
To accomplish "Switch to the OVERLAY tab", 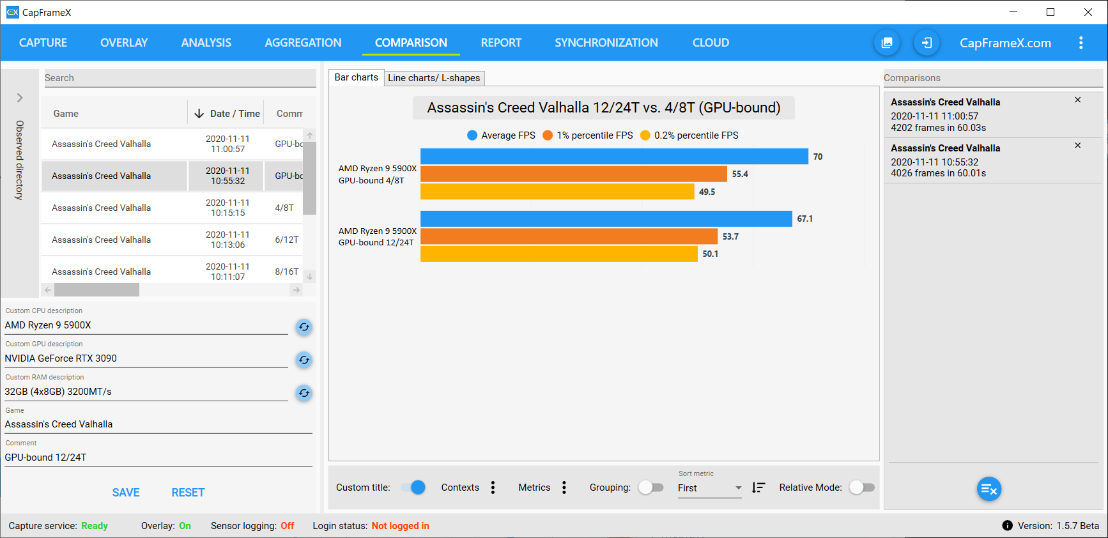I will click(124, 43).
